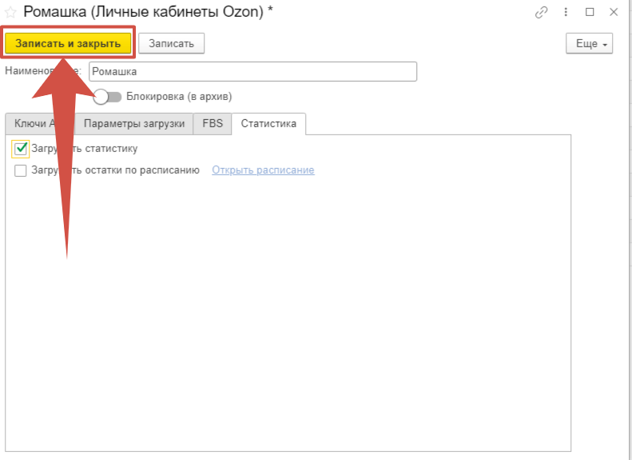Add this form to favorites with star icon
632x460 pixels.
11,12
